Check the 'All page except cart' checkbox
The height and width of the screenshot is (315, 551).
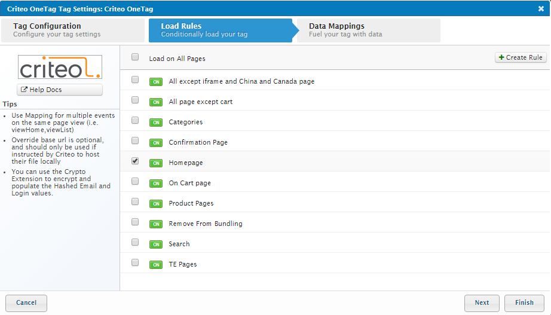(x=135, y=100)
